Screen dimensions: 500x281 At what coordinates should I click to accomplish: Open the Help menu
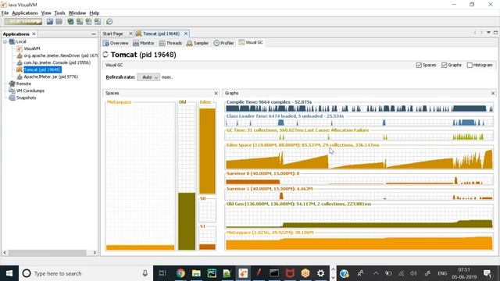point(94,13)
